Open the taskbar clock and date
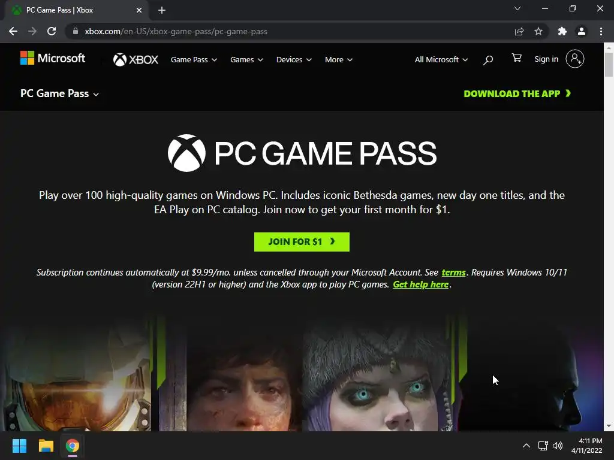The width and height of the screenshot is (614, 460). coord(586,446)
